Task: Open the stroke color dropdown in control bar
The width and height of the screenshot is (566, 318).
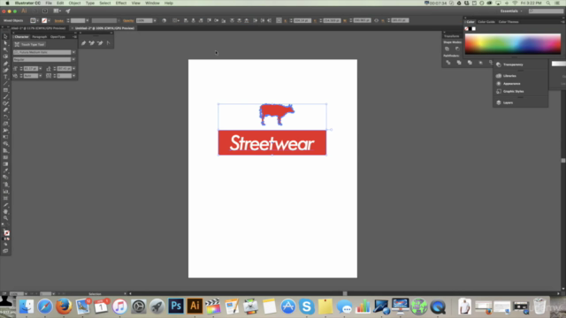Action: [50, 20]
